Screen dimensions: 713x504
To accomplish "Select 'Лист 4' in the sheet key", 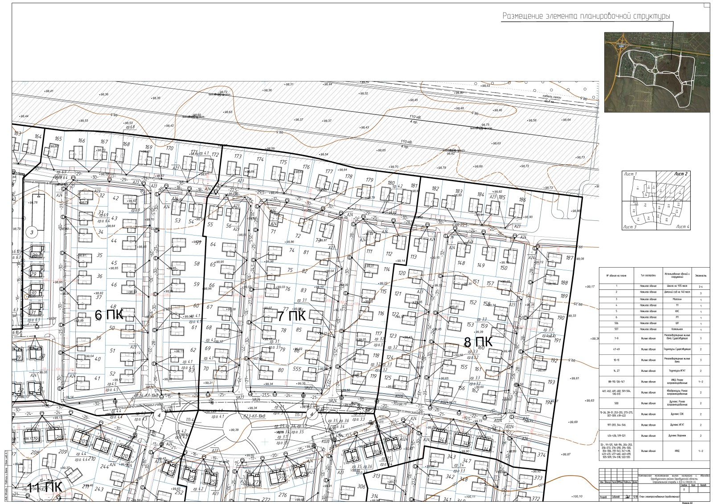I will pyautogui.click(x=682, y=227).
